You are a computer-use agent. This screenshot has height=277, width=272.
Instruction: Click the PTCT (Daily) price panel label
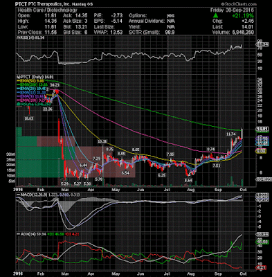point(35,77)
